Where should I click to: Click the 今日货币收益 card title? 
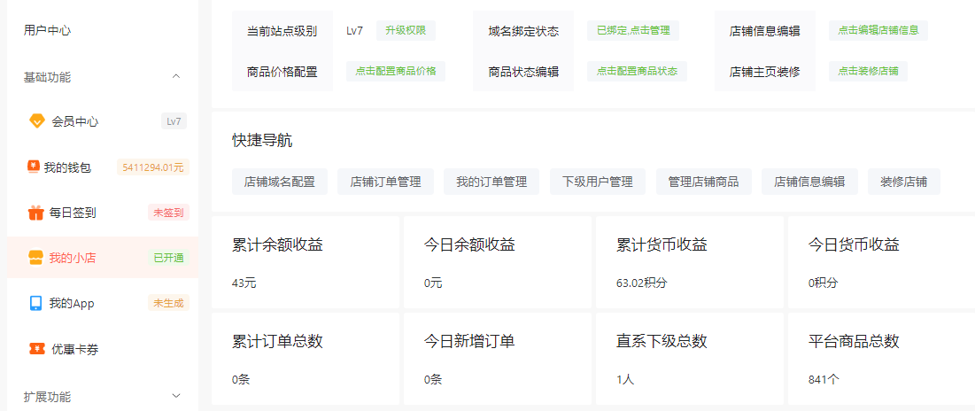854,245
